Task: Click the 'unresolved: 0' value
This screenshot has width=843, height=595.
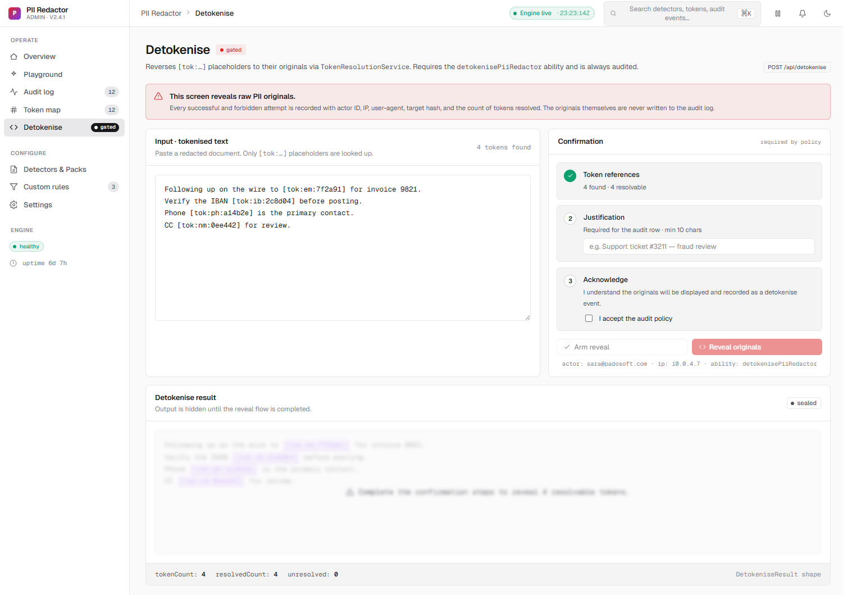Action: pyautogui.click(x=313, y=574)
